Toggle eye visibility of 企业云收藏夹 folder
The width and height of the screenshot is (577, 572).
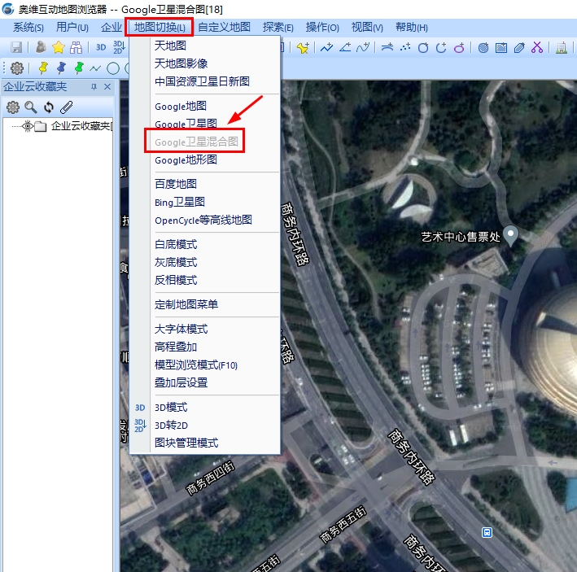[x=28, y=126]
